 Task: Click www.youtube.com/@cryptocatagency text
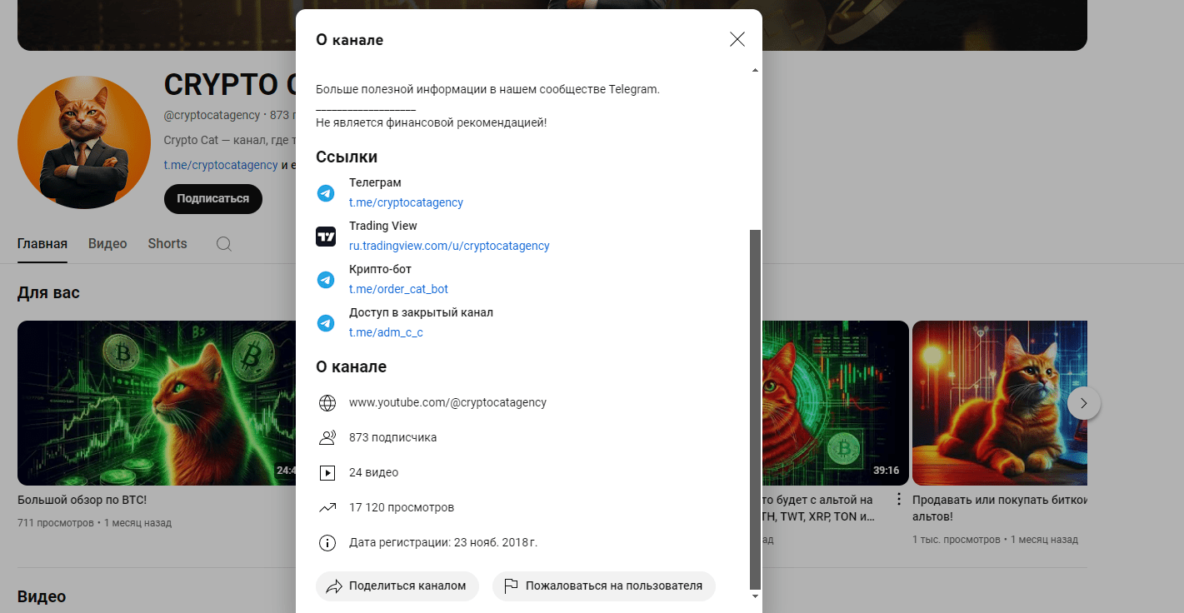tap(447, 402)
